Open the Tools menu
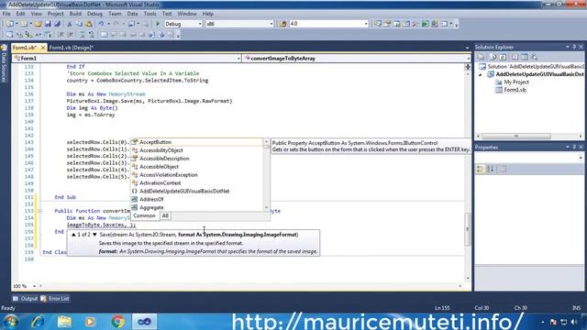 (x=150, y=14)
